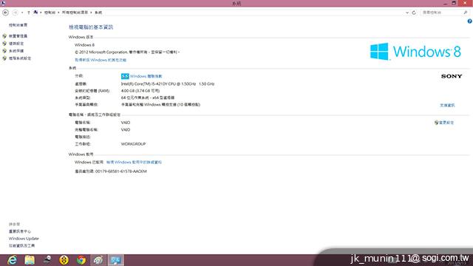Minimize the System window
The image size is (473, 266).
pos(445,3)
